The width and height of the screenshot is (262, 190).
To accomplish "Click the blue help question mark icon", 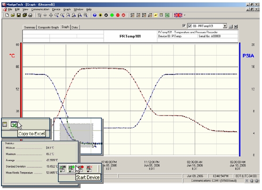I will point(95,15).
